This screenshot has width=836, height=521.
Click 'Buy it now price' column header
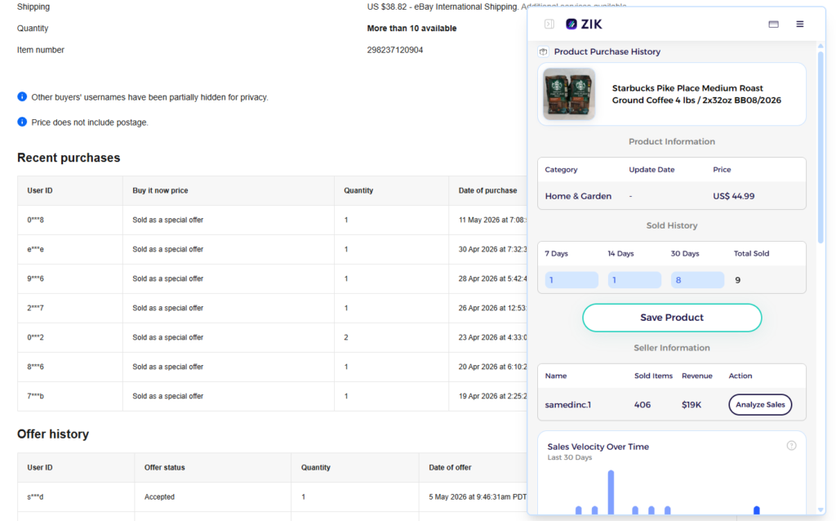[x=161, y=190]
